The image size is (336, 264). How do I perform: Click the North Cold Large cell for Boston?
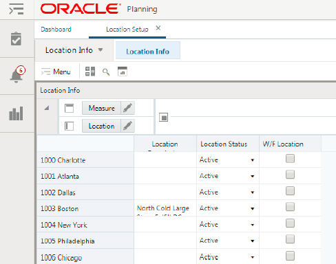coord(165,208)
